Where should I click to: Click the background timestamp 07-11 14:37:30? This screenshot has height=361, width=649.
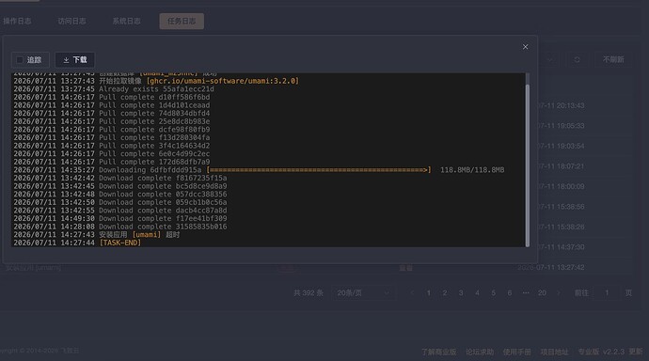point(562,247)
